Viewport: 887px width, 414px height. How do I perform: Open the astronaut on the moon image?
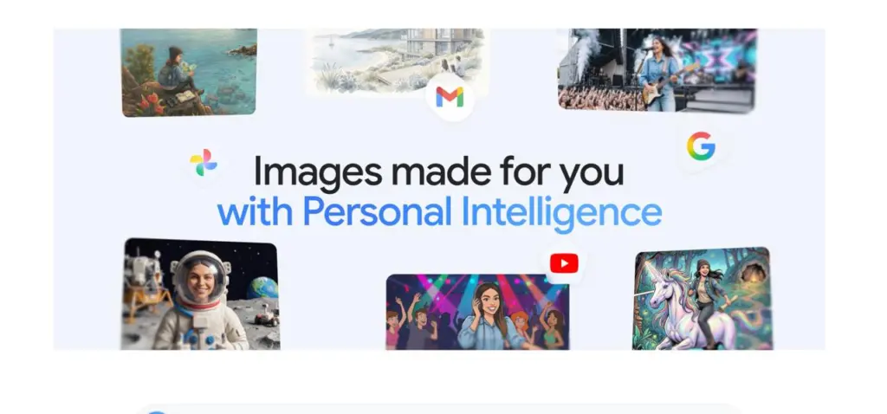click(x=201, y=294)
